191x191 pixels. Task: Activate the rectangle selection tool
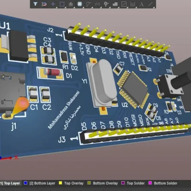[x=62, y=4]
